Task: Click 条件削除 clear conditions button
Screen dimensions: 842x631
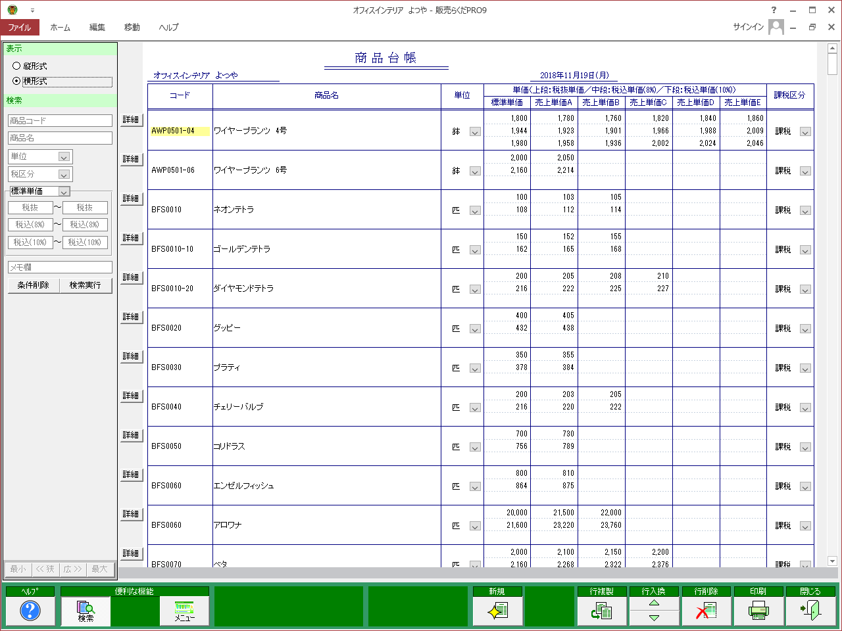Action: pyautogui.click(x=34, y=285)
